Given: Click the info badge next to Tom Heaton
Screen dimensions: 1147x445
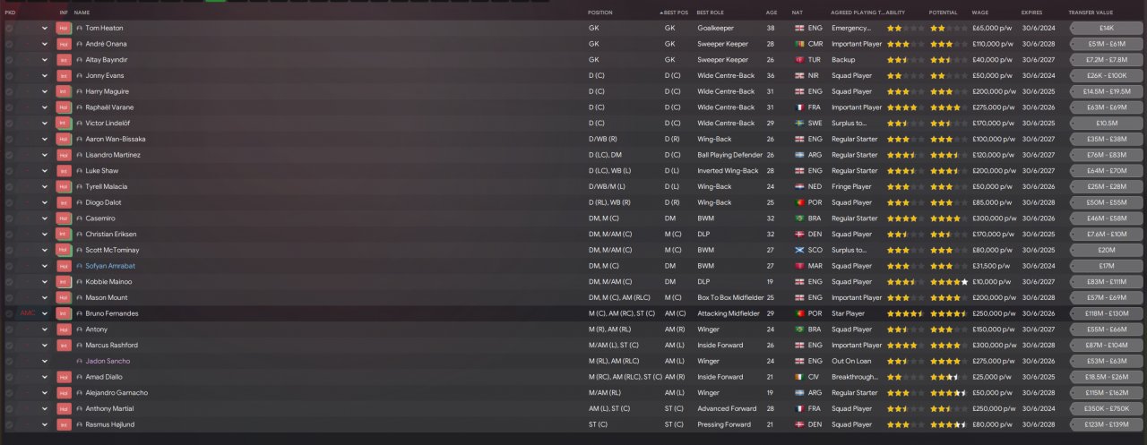Looking at the screenshot, I should (64, 28).
